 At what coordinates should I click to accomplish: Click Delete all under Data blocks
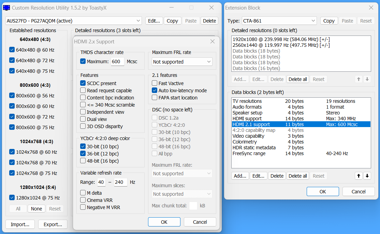tap(297, 176)
